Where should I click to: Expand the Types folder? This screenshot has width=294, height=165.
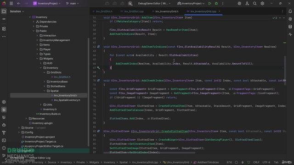[x=37, y=54]
